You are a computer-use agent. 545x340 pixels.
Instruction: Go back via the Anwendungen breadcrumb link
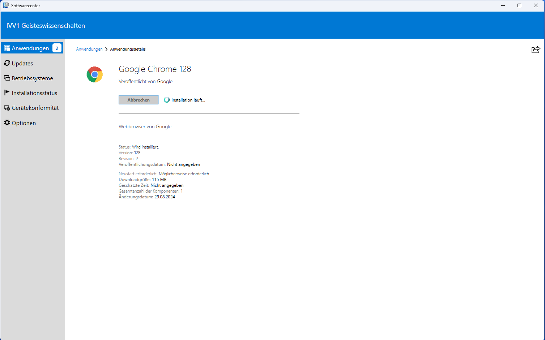tap(89, 49)
